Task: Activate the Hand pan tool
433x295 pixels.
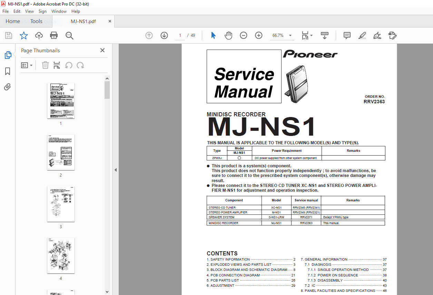Action: click(x=228, y=35)
